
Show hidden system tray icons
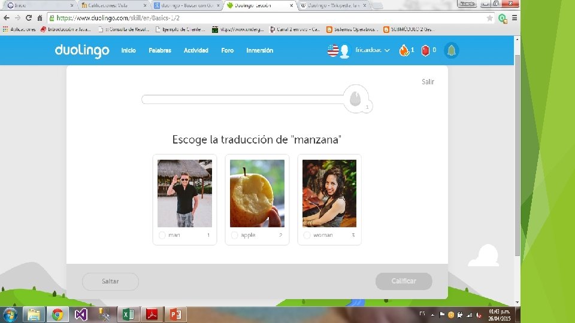tap(432, 315)
